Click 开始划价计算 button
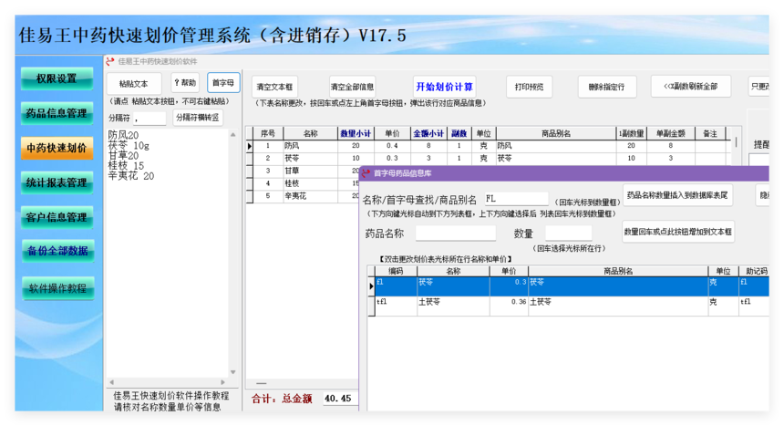Screen dimensions: 784x426 444,87
